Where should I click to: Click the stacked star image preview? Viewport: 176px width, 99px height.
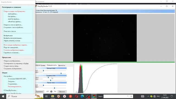(x=105, y=38)
